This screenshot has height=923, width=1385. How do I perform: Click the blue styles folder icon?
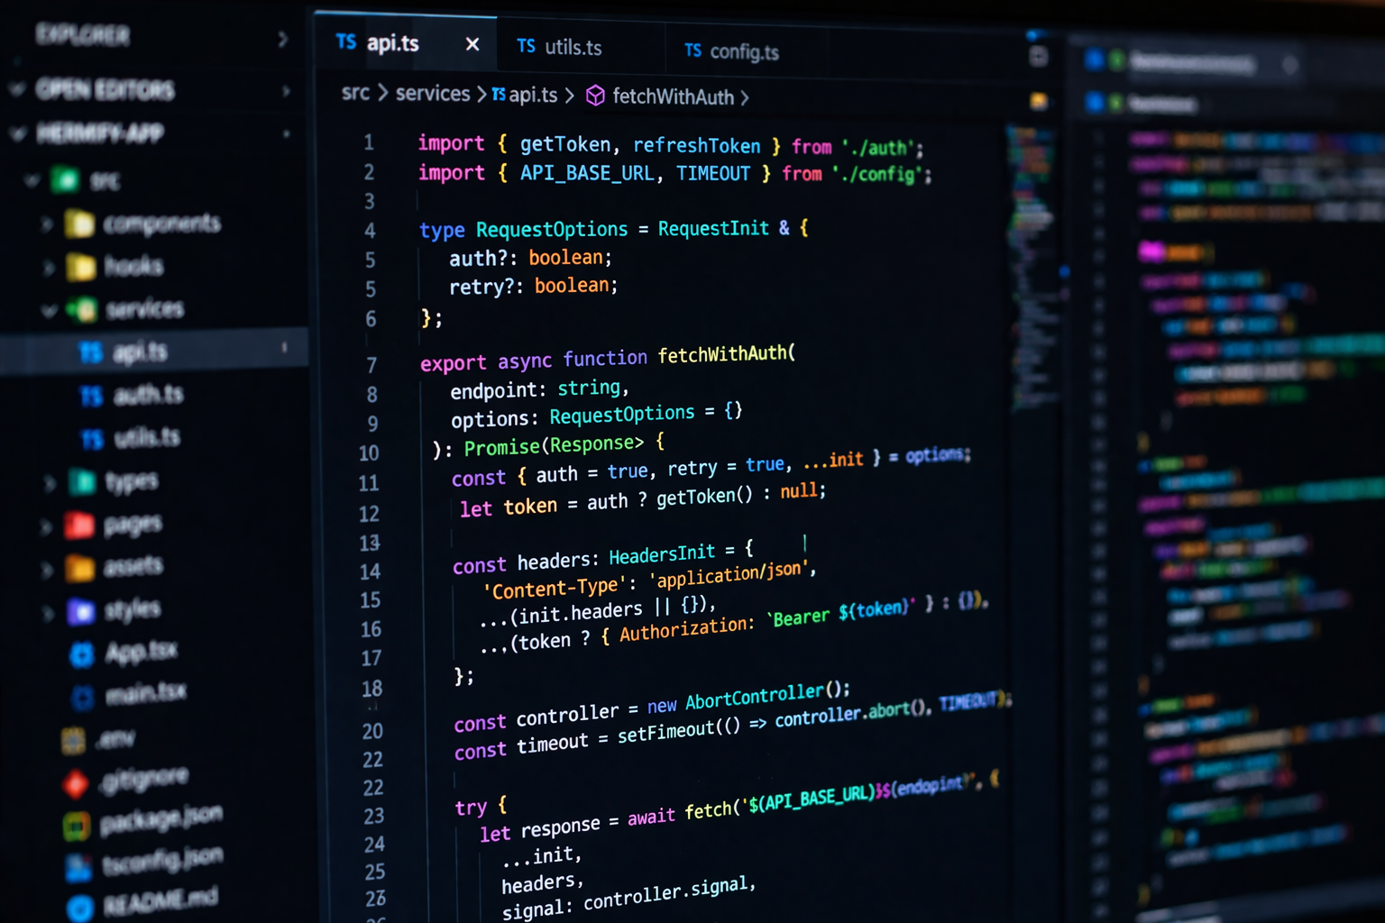pos(81,612)
